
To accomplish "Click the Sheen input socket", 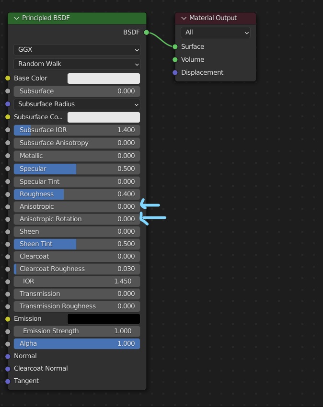I will point(8,232).
